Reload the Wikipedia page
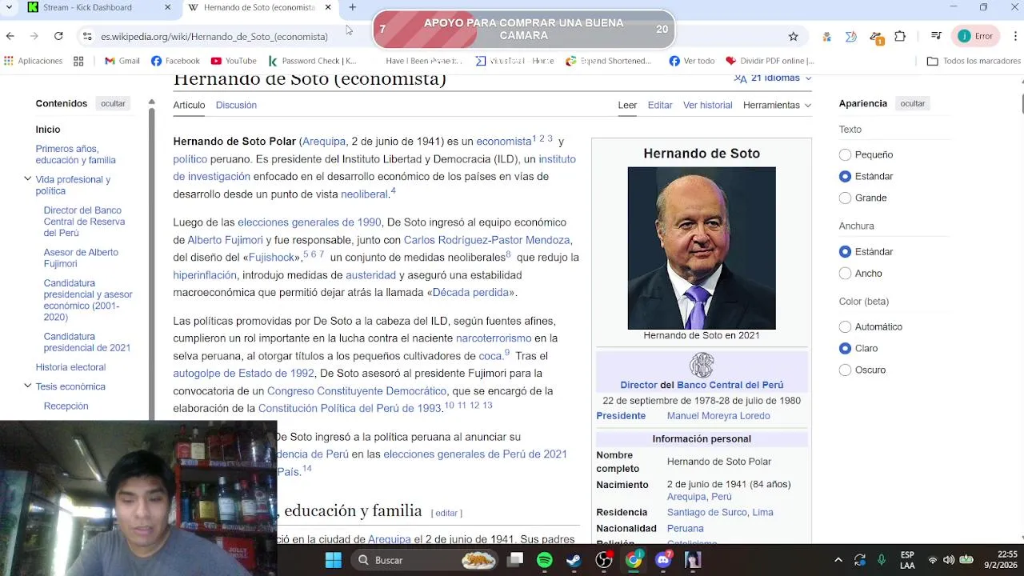Image resolution: width=1024 pixels, height=576 pixels. (x=58, y=36)
